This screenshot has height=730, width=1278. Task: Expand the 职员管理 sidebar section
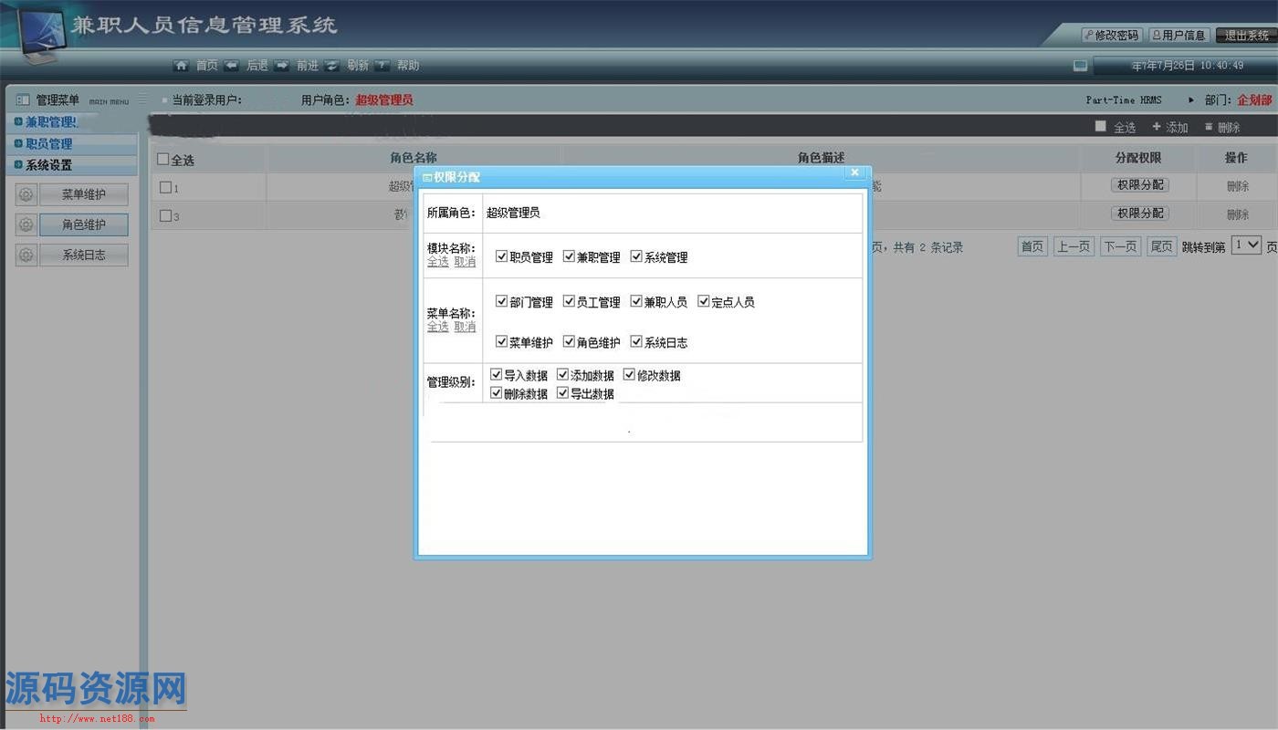(71, 144)
